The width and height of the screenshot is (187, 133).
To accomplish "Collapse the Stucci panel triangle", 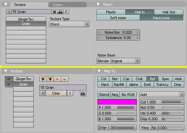I will click(98, 4).
